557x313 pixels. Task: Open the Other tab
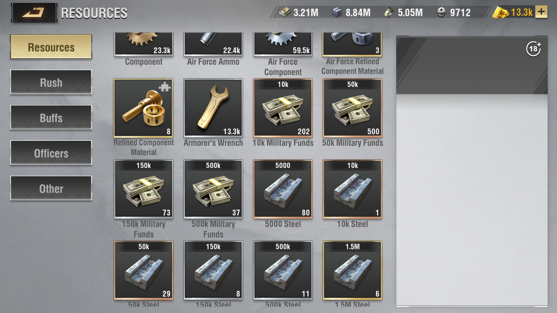(51, 188)
